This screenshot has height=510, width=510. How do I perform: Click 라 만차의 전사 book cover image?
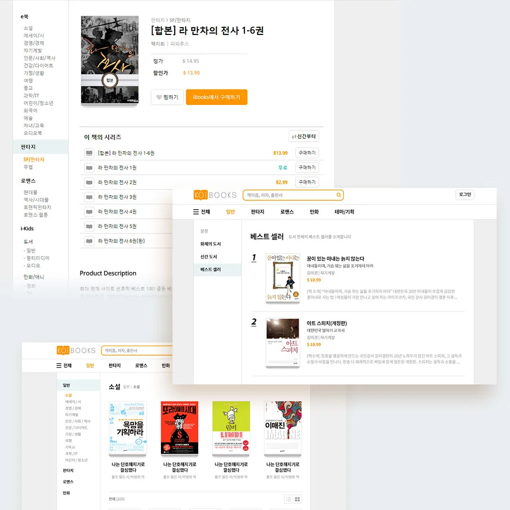coord(110,60)
